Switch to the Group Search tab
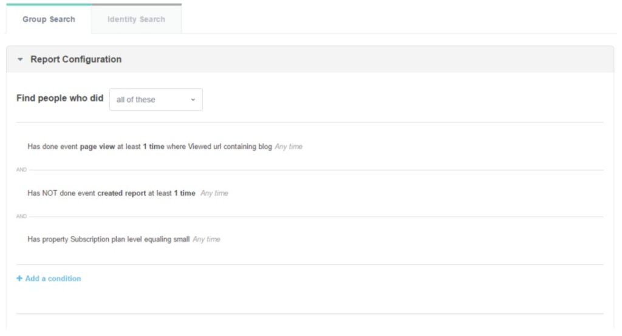622x336 pixels. point(49,19)
